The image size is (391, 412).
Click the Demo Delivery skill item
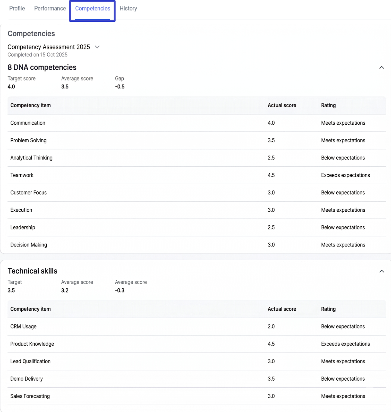click(x=27, y=379)
